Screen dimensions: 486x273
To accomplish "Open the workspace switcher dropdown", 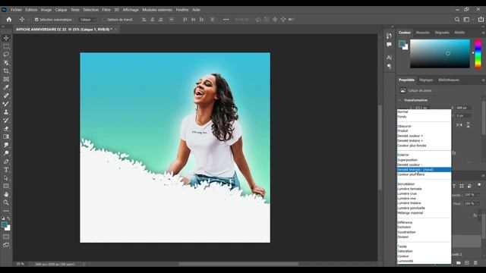I will [468, 20].
